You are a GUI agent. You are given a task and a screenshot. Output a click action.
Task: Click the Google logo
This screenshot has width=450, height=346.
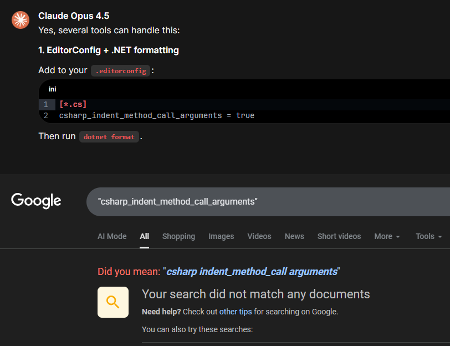(36, 201)
